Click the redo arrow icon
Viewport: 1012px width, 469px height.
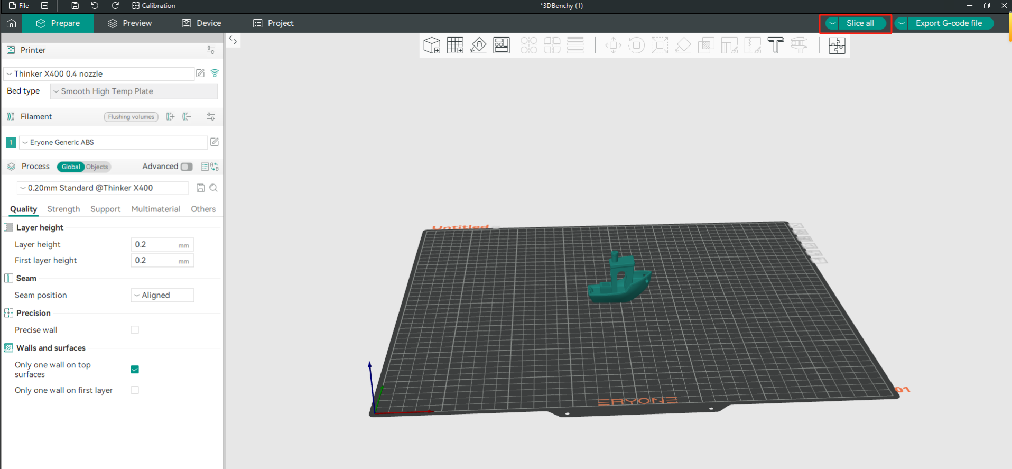115,6
